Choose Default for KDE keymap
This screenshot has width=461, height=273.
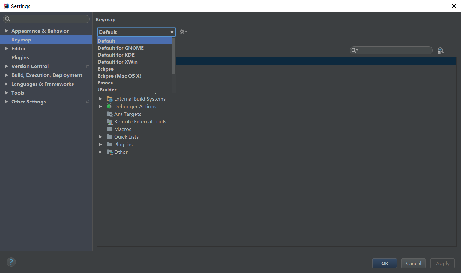135,55
